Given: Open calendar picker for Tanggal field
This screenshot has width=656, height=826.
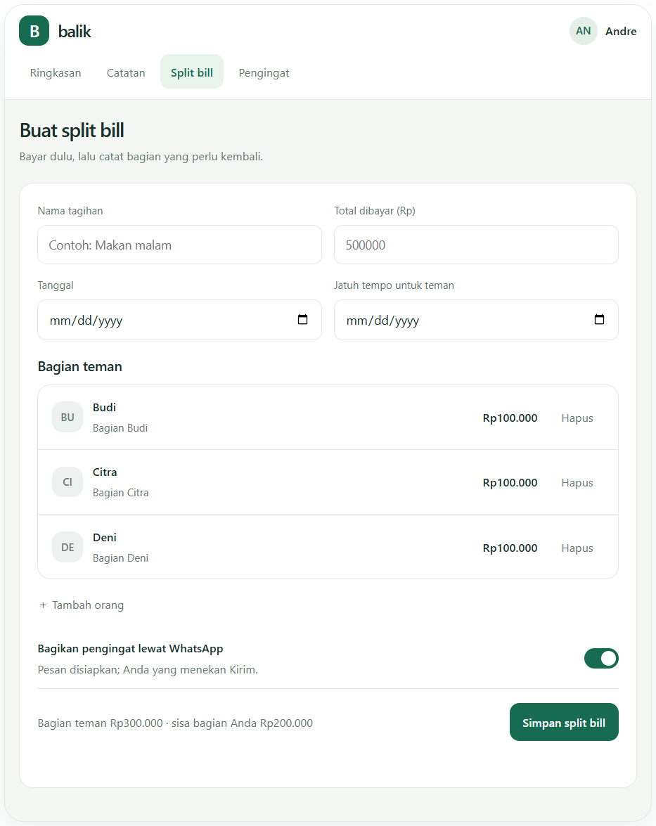Looking at the screenshot, I should pyautogui.click(x=302, y=320).
